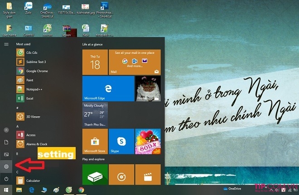Open the Groove Music tile
This screenshot has width=299, height=195.
(121, 175)
